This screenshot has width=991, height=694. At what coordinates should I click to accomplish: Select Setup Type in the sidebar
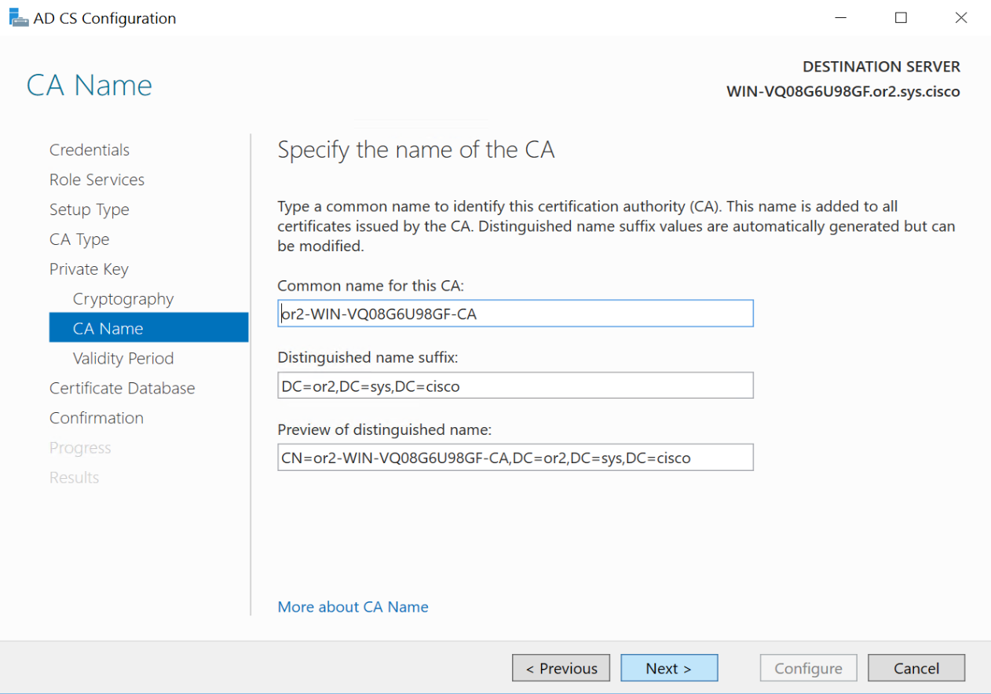tap(89, 210)
